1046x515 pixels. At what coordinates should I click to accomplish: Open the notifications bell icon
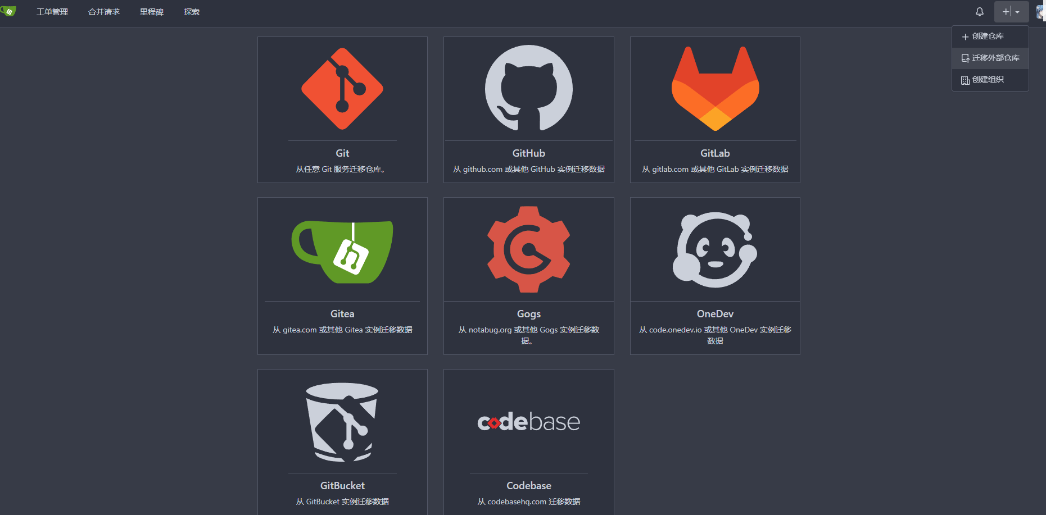coord(980,12)
